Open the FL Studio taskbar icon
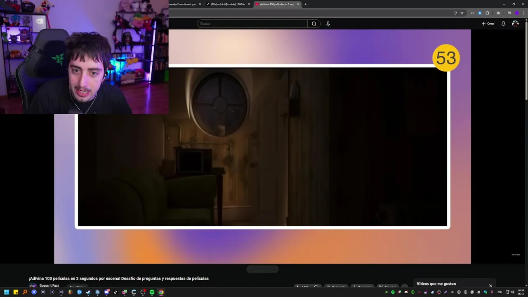The width and height of the screenshot is (528, 297). coord(70,292)
